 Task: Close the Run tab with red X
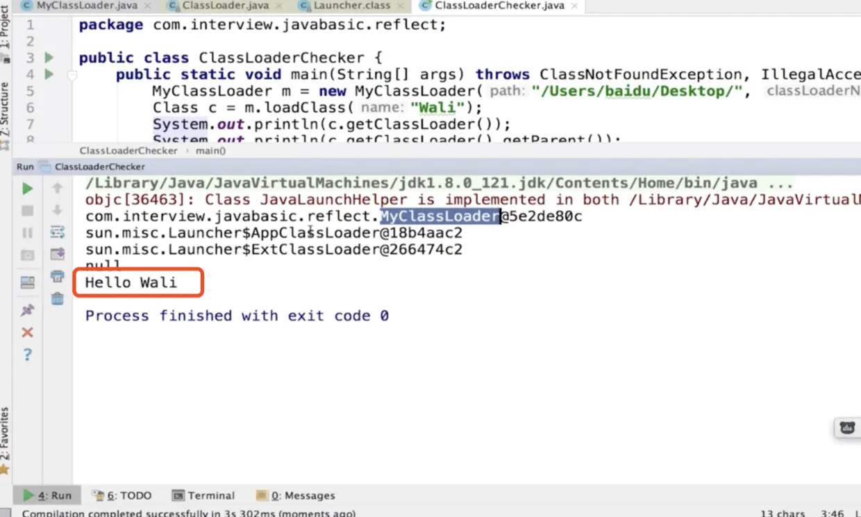click(27, 332)
